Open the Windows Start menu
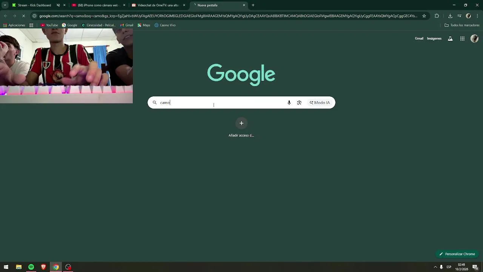Image resolution: width=483 pixels, height=272 pixels. pyautogui.click(x=6, y=267)
